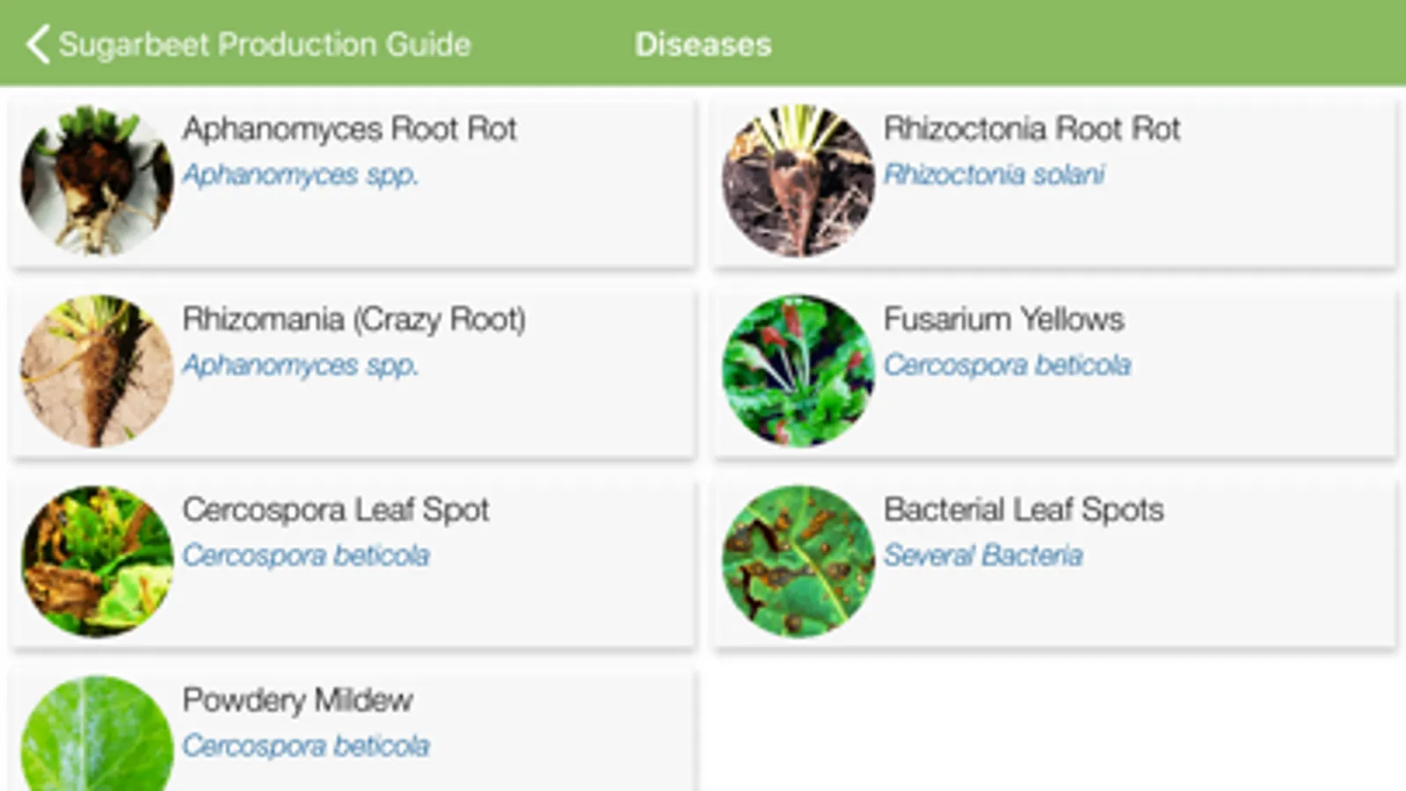Tap the Fusarium Yellows leaf image
The height and width of the screenshot is (791, 1406).
[x=798, y=371]
